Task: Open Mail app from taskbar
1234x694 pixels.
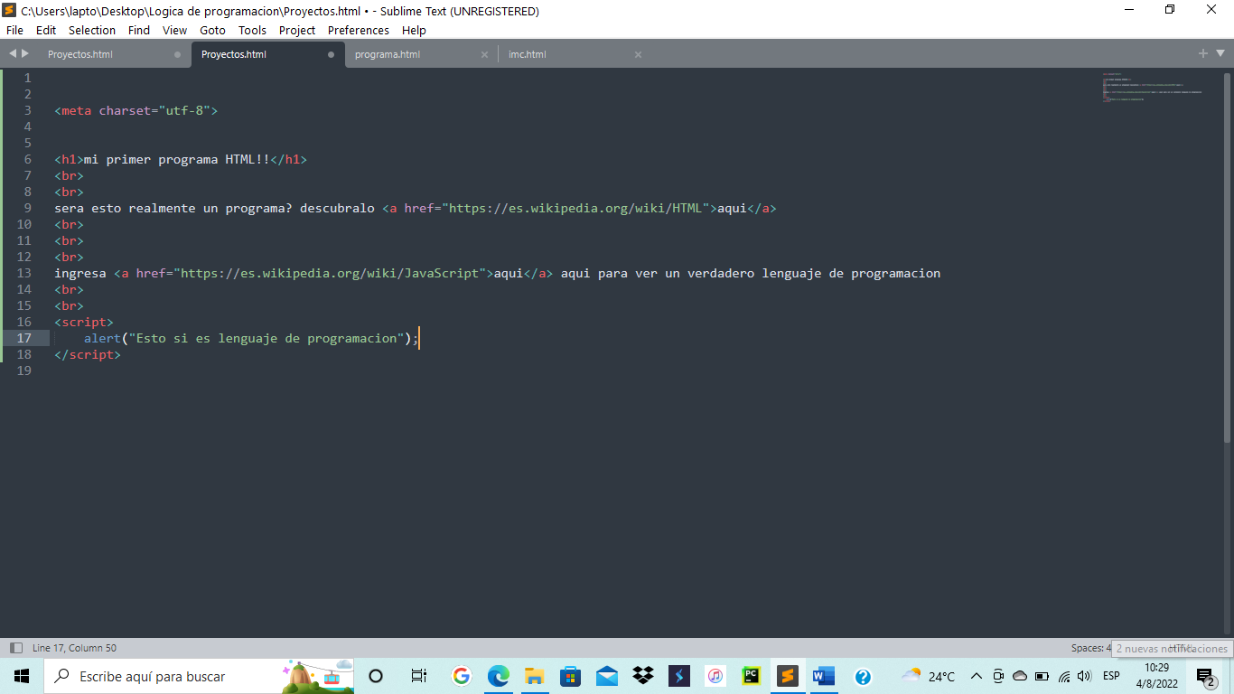Action: 606,676
